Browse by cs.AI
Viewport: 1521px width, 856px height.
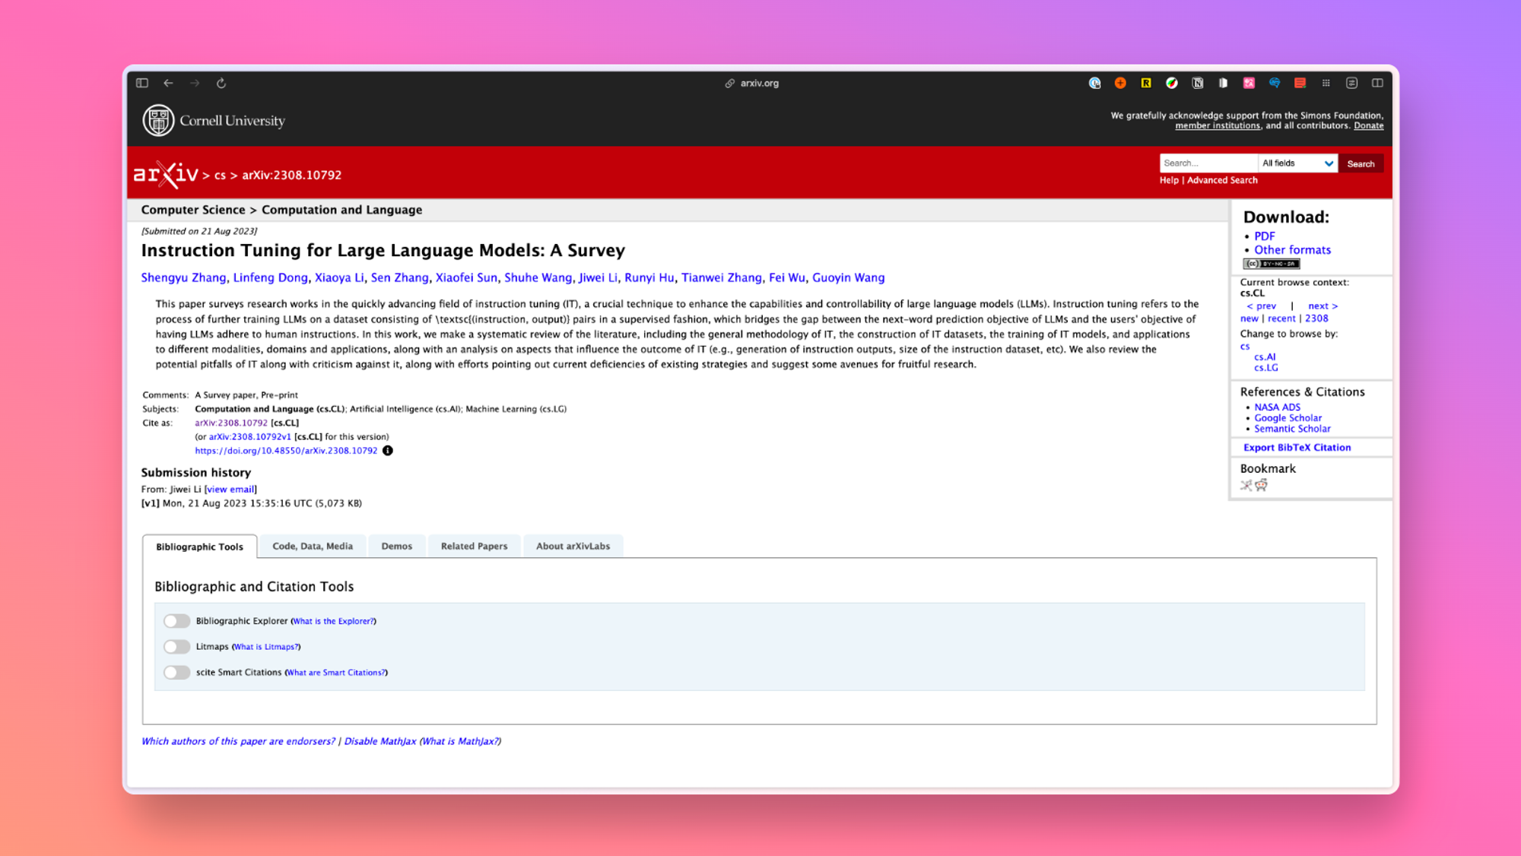pos(1265,357)
